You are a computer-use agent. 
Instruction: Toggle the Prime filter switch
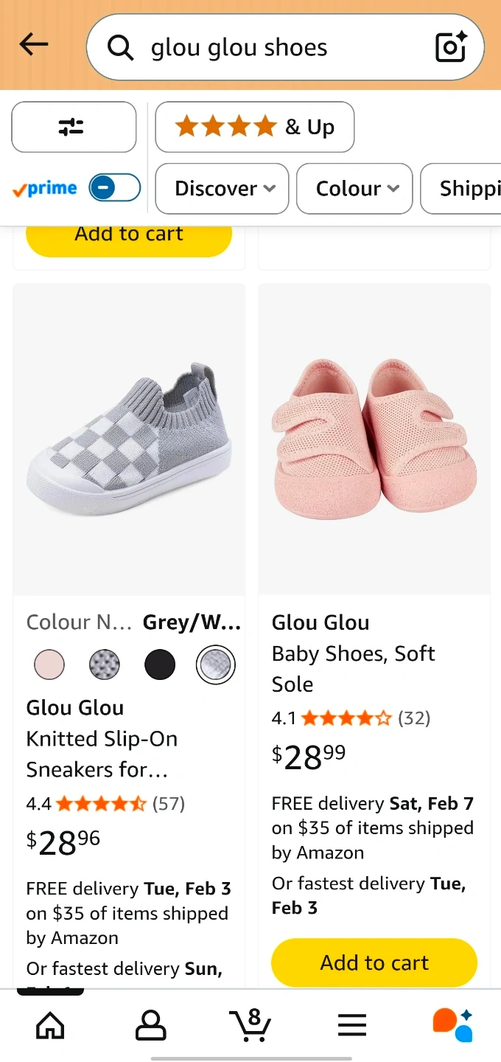[114, 188]
